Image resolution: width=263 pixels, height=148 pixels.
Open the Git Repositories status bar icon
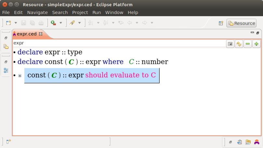tap(248, 142)
